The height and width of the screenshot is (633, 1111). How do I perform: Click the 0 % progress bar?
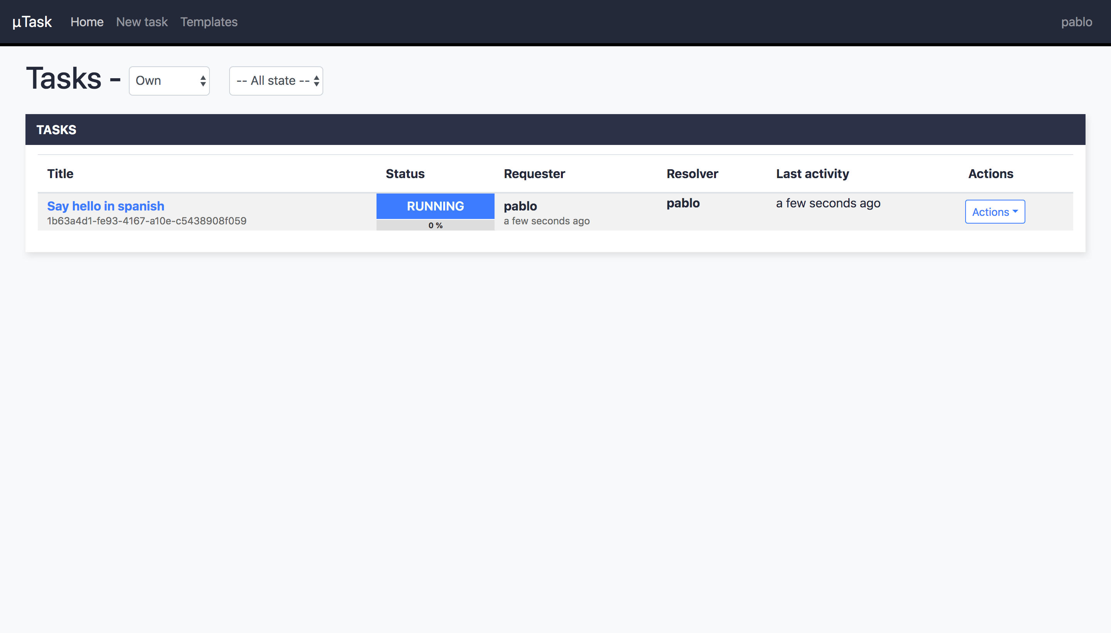tap(435, 225)
